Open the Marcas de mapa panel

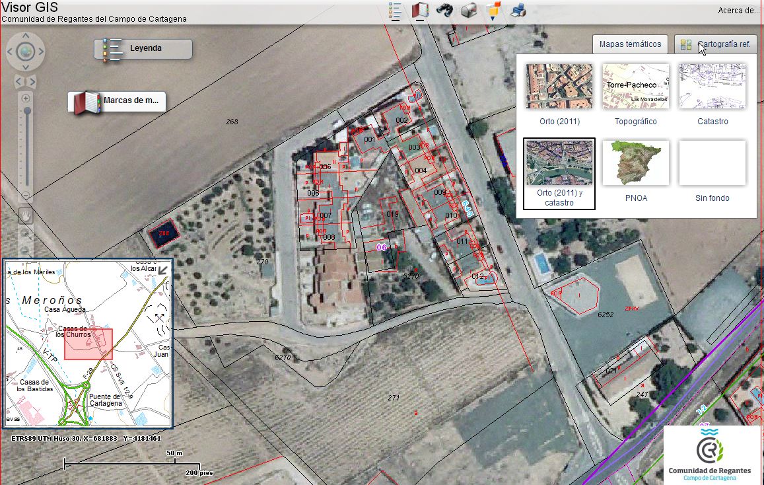click(118, 102)
